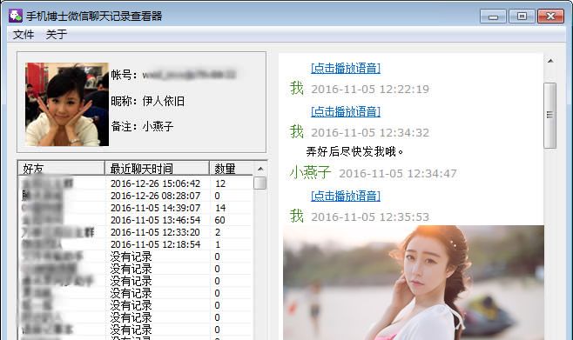The height and width of the screenshot is (340, 573).
Task: Click the remark text 小燕子
Action: 158,127
